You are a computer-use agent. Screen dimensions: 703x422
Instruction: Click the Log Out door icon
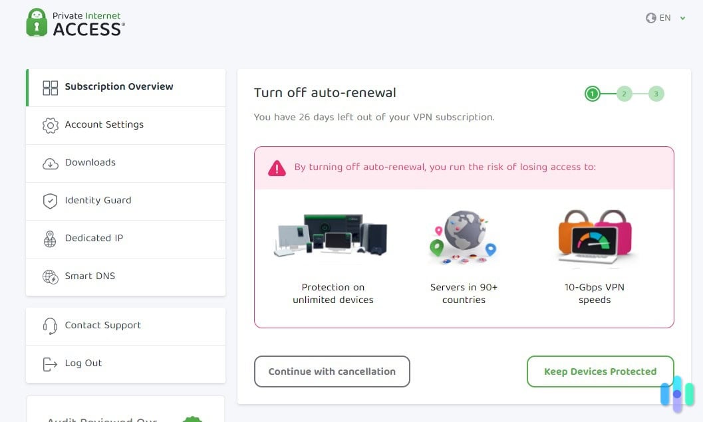coord(50,364)
